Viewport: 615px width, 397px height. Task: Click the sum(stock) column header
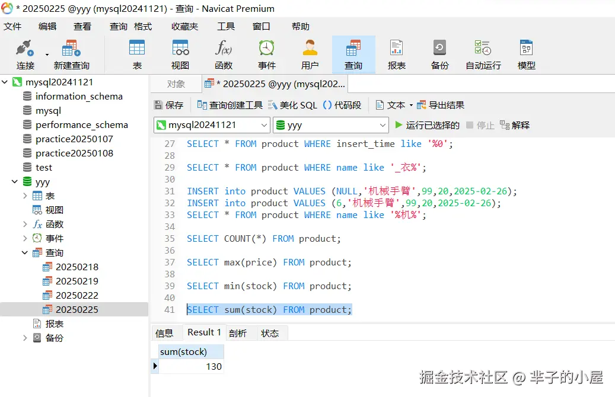pyautogui.click(x=191, y=351)
